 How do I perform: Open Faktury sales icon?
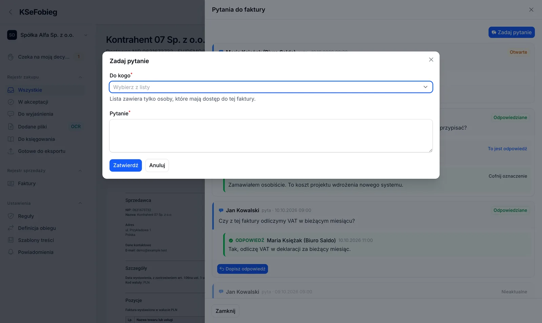pos(11,183)
